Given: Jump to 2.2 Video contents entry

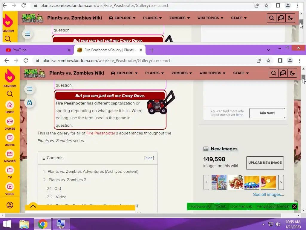Looking at the screenshot, I should click(x=61, y=197).
